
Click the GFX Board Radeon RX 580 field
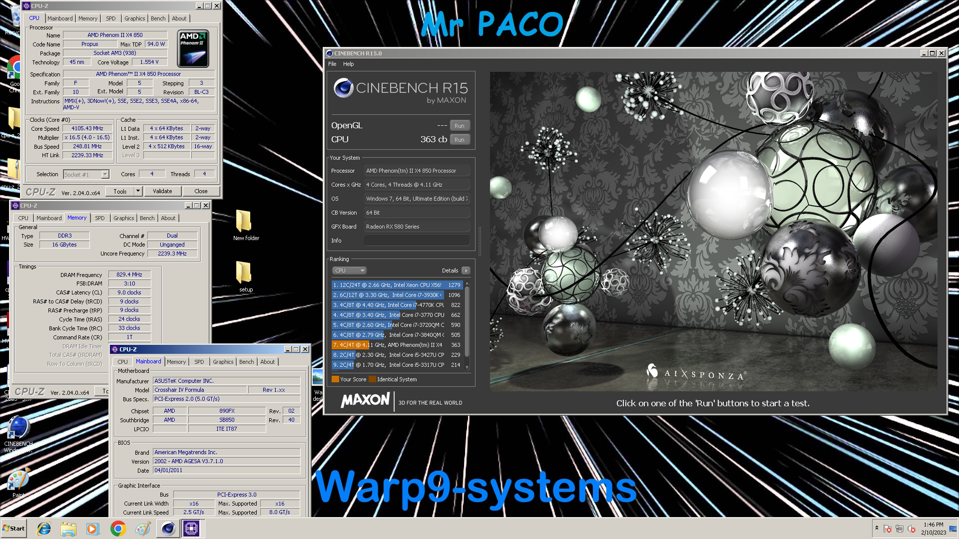pyautogui.click(x=417, y=227)
